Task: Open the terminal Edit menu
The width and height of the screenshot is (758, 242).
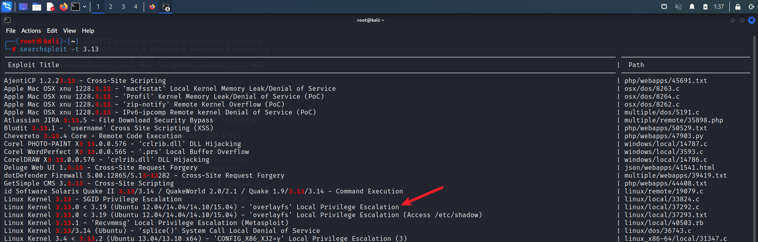Action: click(52, 31)
